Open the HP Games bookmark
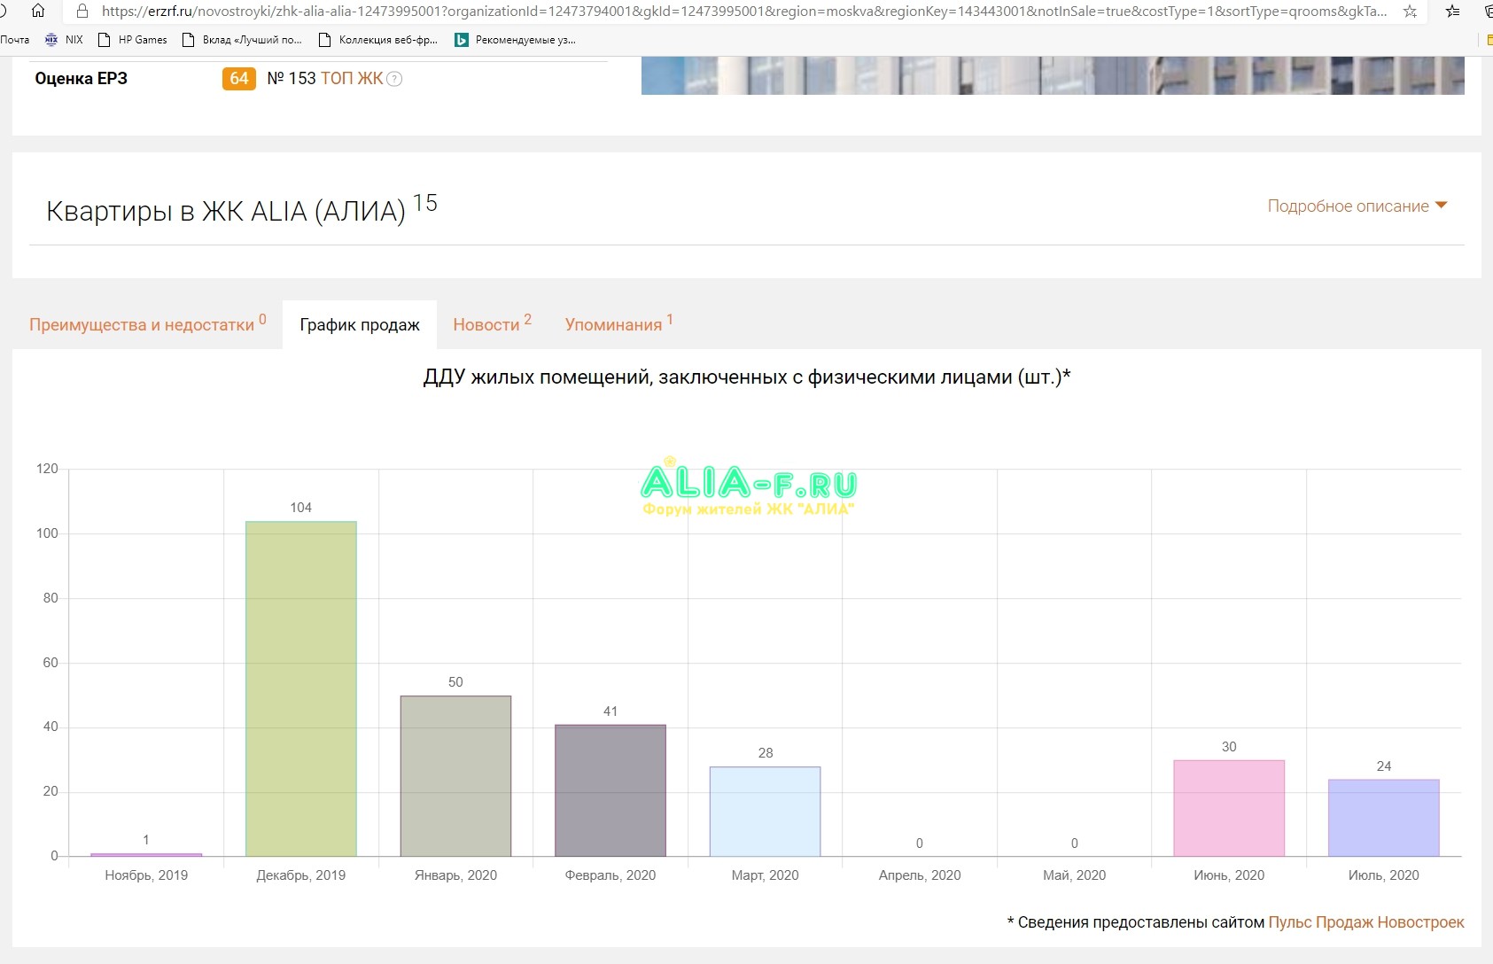The height and width of the screenshot is (964, 1493). click(132, 40)
